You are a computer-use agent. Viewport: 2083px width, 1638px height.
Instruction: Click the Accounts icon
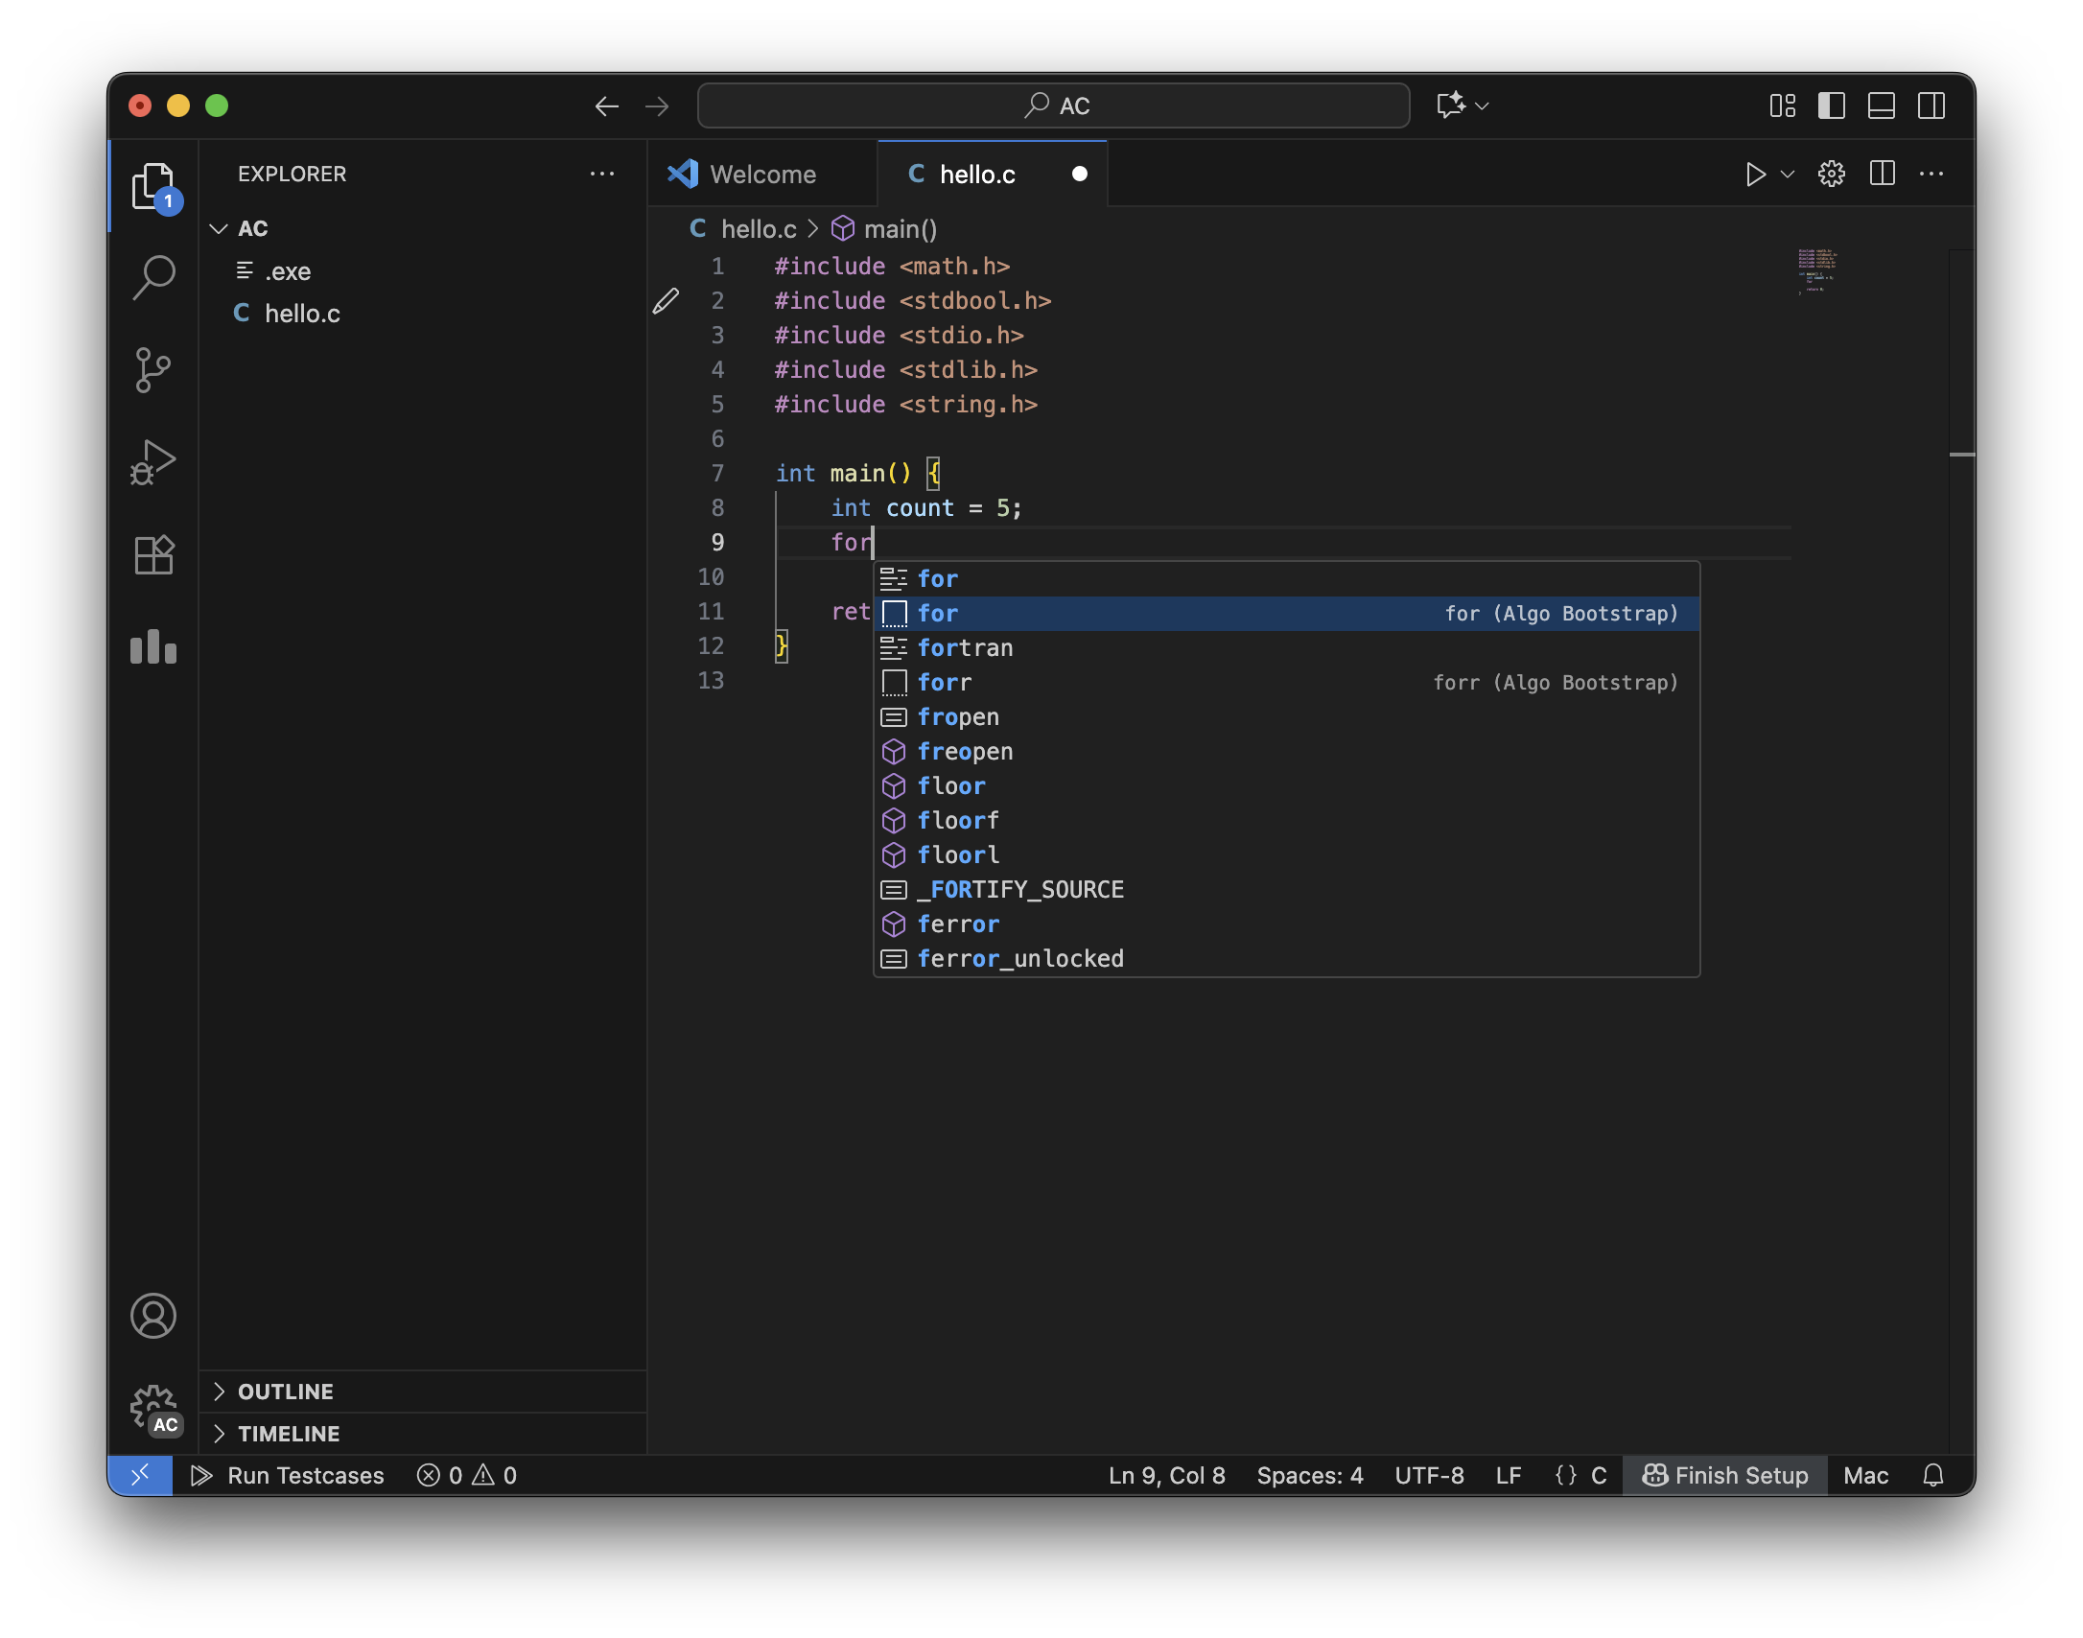tap(153, 1316)
